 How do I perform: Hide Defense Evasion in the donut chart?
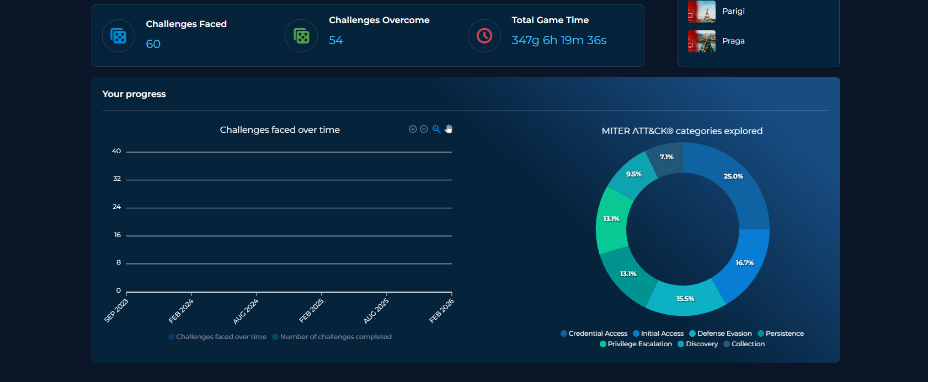tap(721, 333)
